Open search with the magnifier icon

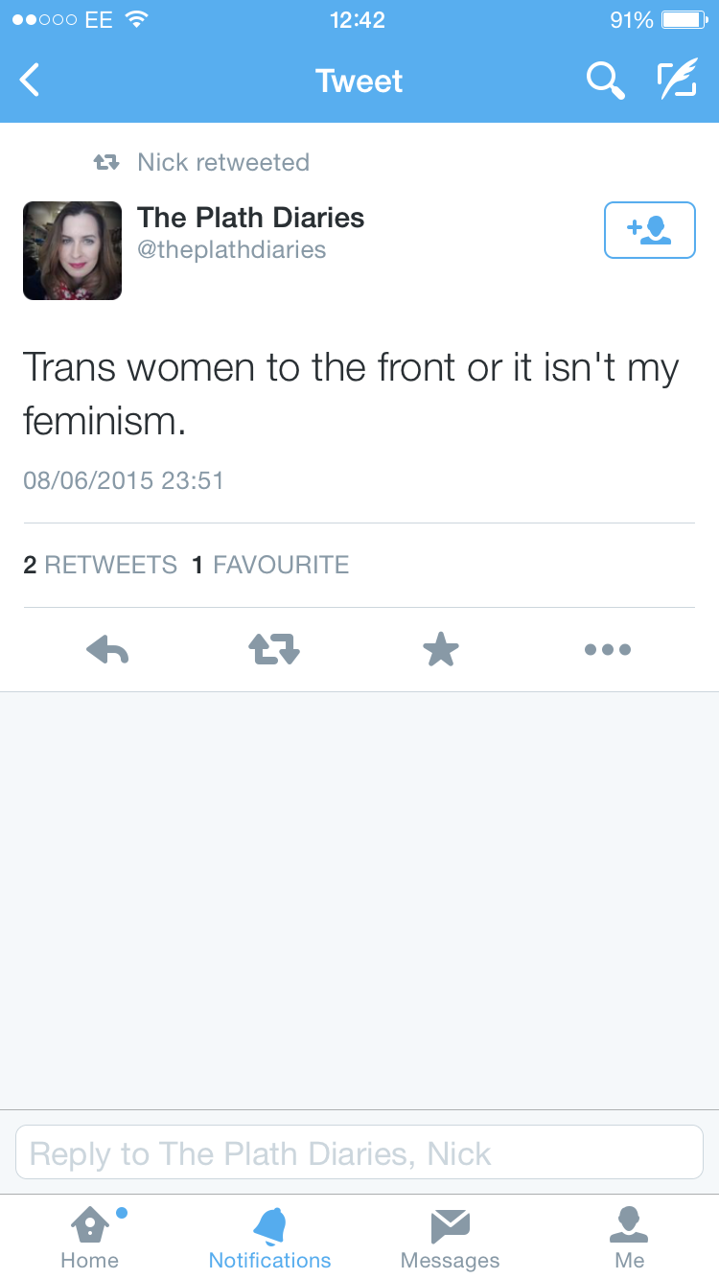605,81
